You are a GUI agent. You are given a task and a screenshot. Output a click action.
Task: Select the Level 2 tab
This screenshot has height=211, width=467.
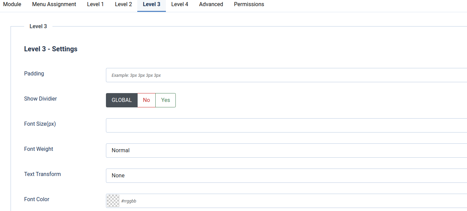pos(123,4)
